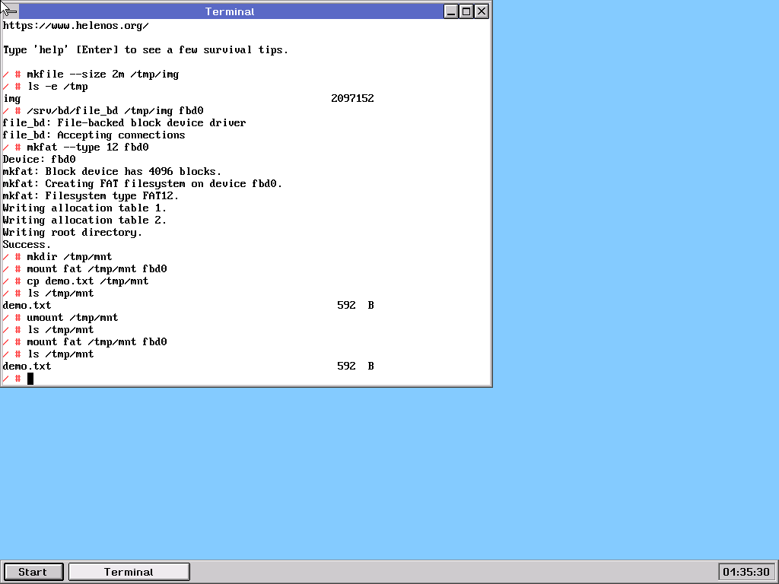Close the Terminal window
Screen dimensions: 779x584
pyautogui.click(x=482, y=11)
